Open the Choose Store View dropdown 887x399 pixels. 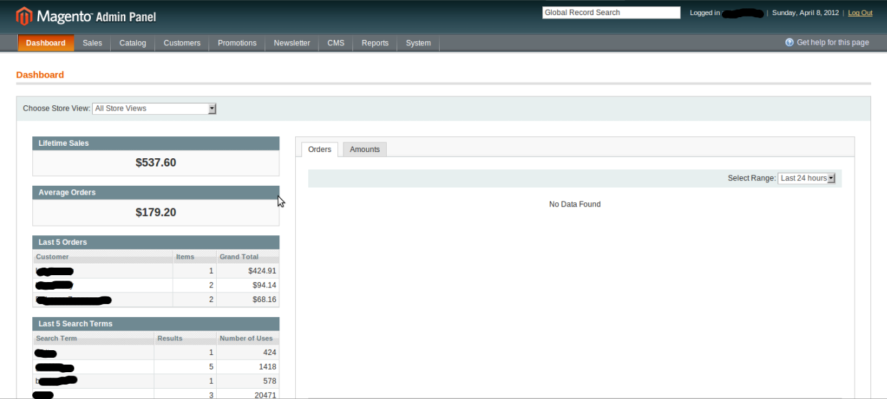tap(154, 109)
